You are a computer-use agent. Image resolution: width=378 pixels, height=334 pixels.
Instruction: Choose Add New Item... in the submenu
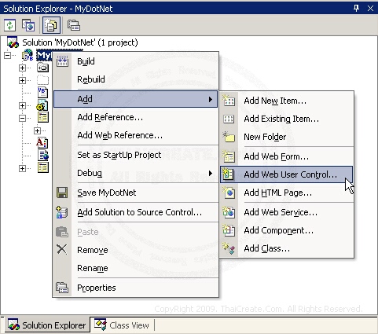287,101
